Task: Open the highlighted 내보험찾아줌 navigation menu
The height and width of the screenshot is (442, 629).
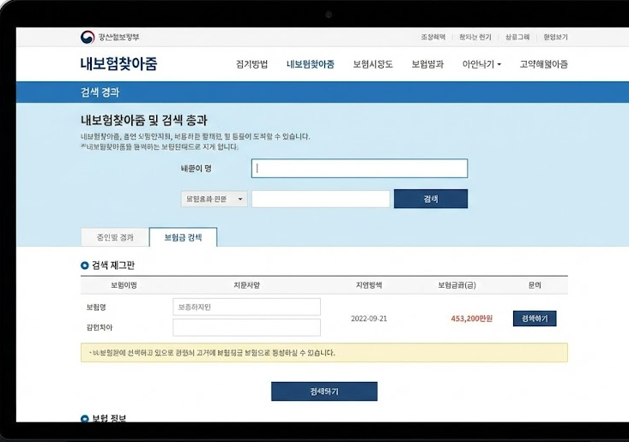Action: [x=310, y=64]
